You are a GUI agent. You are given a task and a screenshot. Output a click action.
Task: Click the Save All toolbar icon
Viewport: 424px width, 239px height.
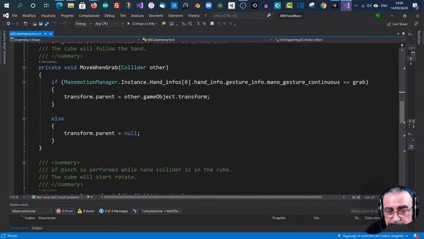pyautogui.click(x=47, y=24)
